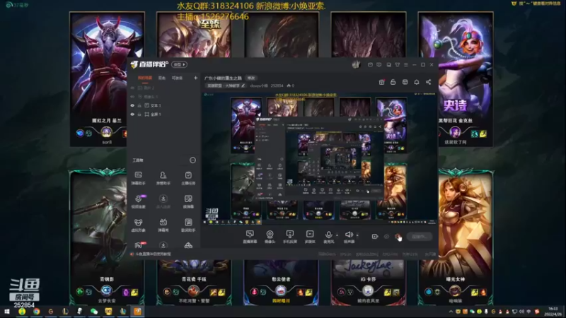Toggle visibility of the 摄像头 1 source

[132, 97]
